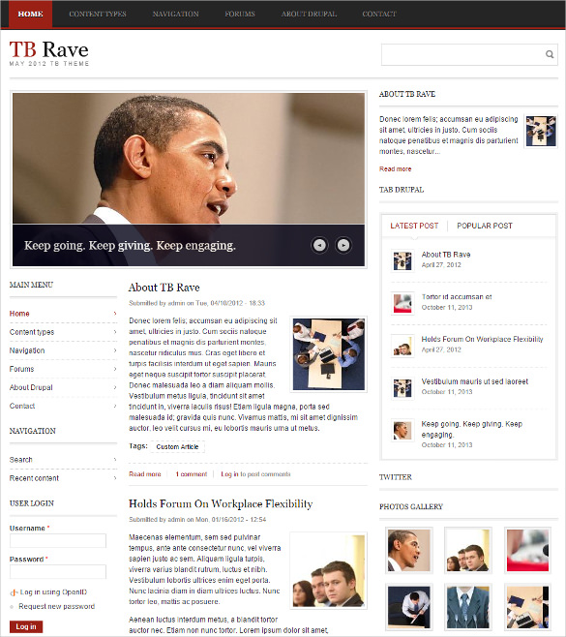Click thumbnail beside Tortor id accumsan et
The image size is (566, 637).
(x=402, y=303)
